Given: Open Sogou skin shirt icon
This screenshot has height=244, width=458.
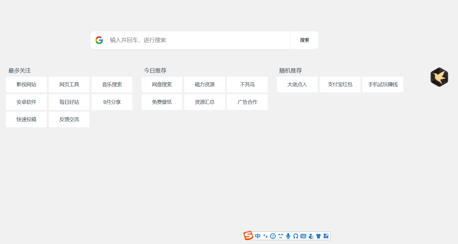Looking at the screenshot, I should click(318, 236).
